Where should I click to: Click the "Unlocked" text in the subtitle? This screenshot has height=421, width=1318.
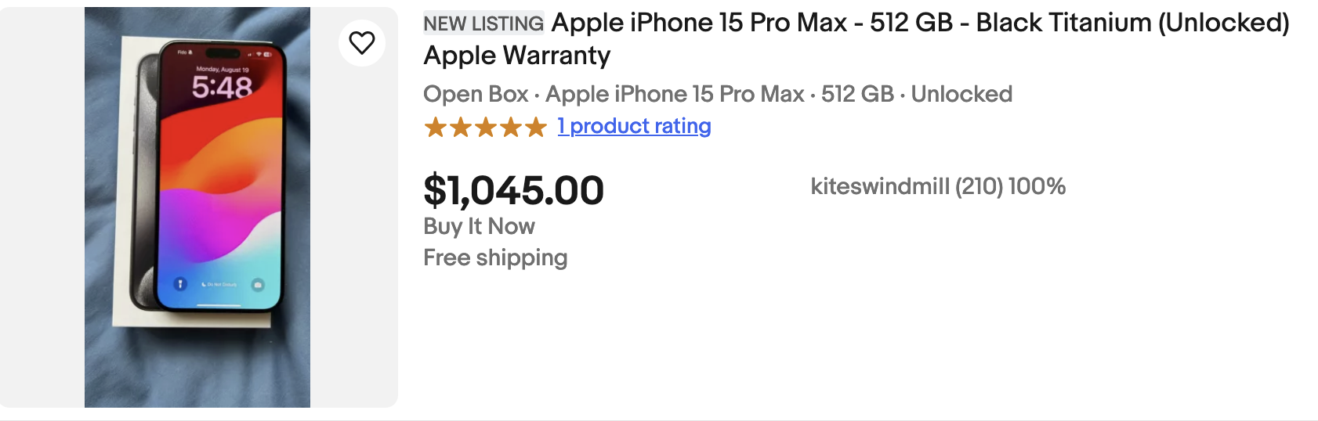click(x=961, y=94)
